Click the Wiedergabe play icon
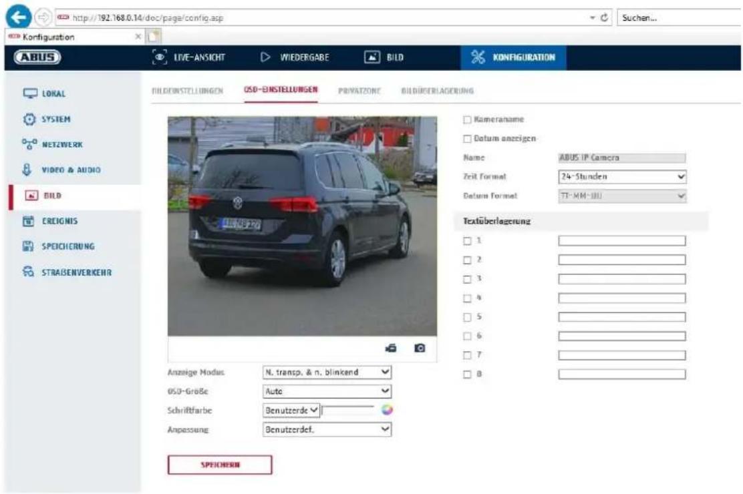 point(265,57)
